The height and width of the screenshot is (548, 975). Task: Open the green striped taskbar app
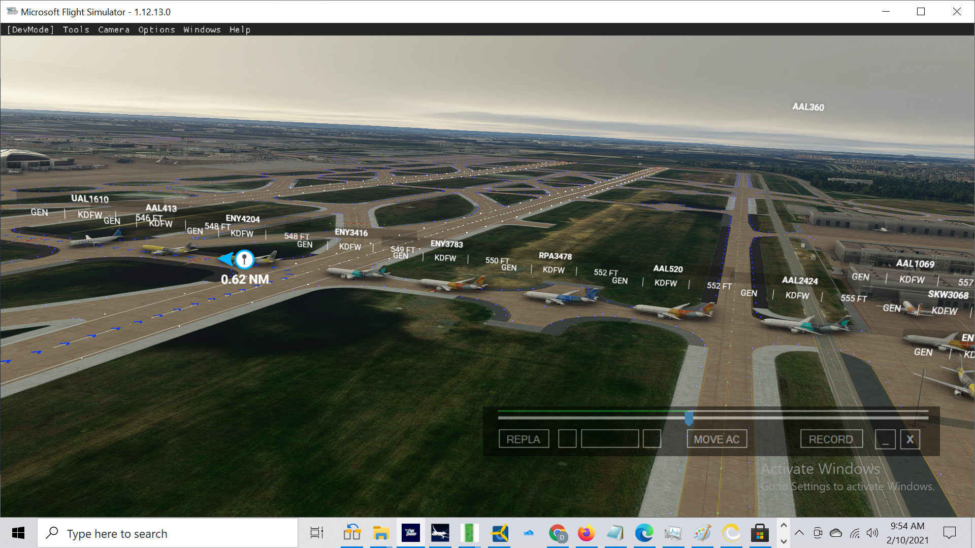tap(470, 533)
